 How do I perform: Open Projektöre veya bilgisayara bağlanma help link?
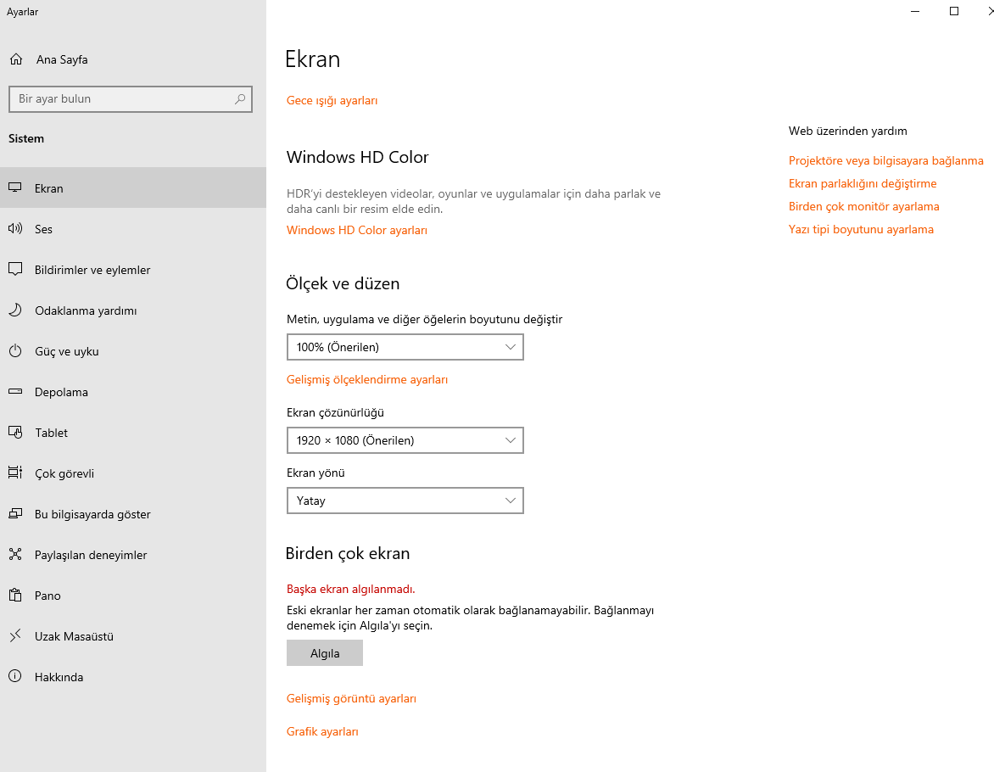(885, 160)
